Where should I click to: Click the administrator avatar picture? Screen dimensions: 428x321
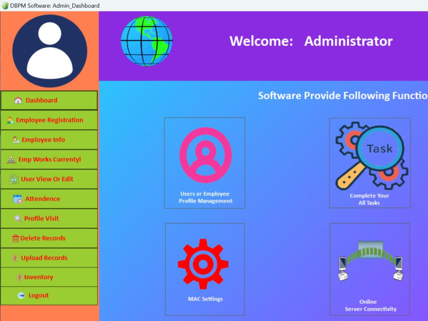click(x=50, y=51)
